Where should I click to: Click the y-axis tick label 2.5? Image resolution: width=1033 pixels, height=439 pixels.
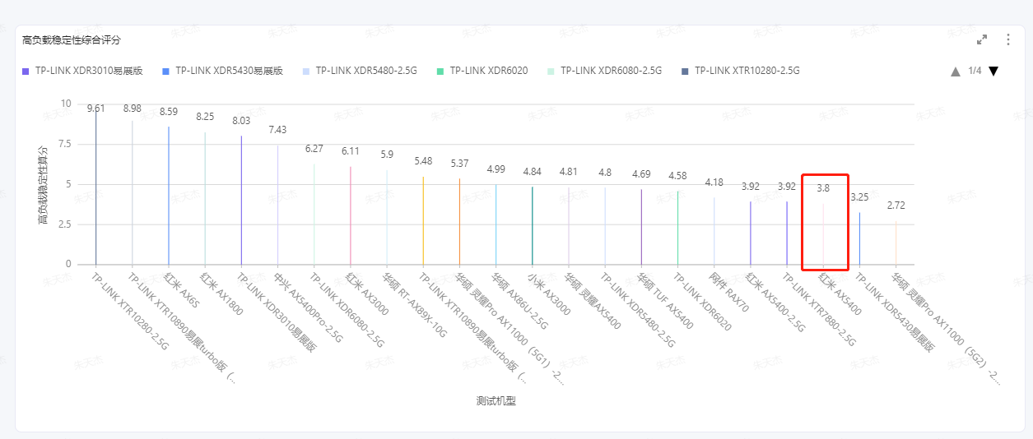point(63,224)
